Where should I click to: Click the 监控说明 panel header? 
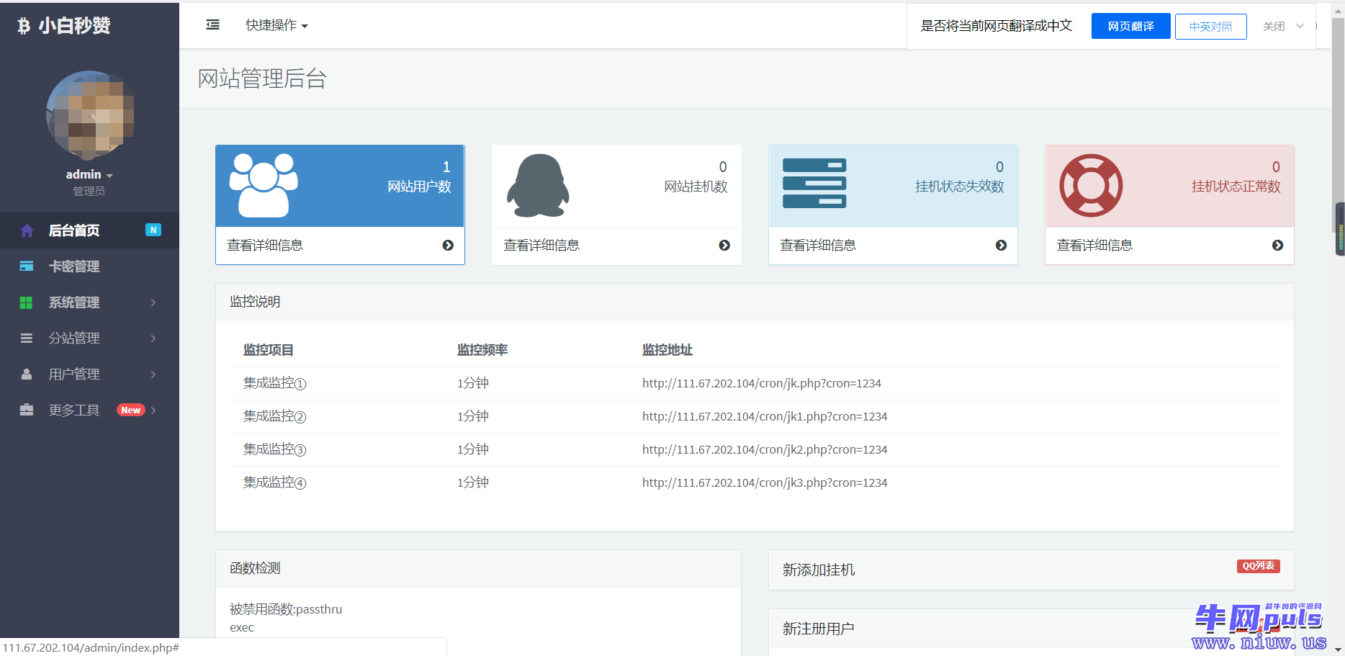[755, 302]
